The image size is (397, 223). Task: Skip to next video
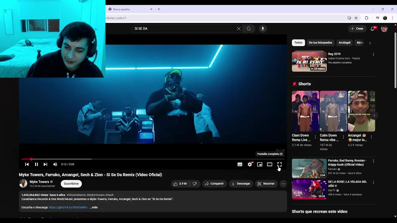click(45, 164)
